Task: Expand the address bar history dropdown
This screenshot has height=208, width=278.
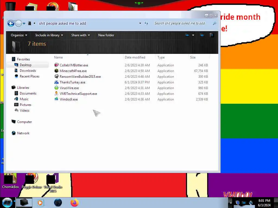Action: [x=140, y=23]
